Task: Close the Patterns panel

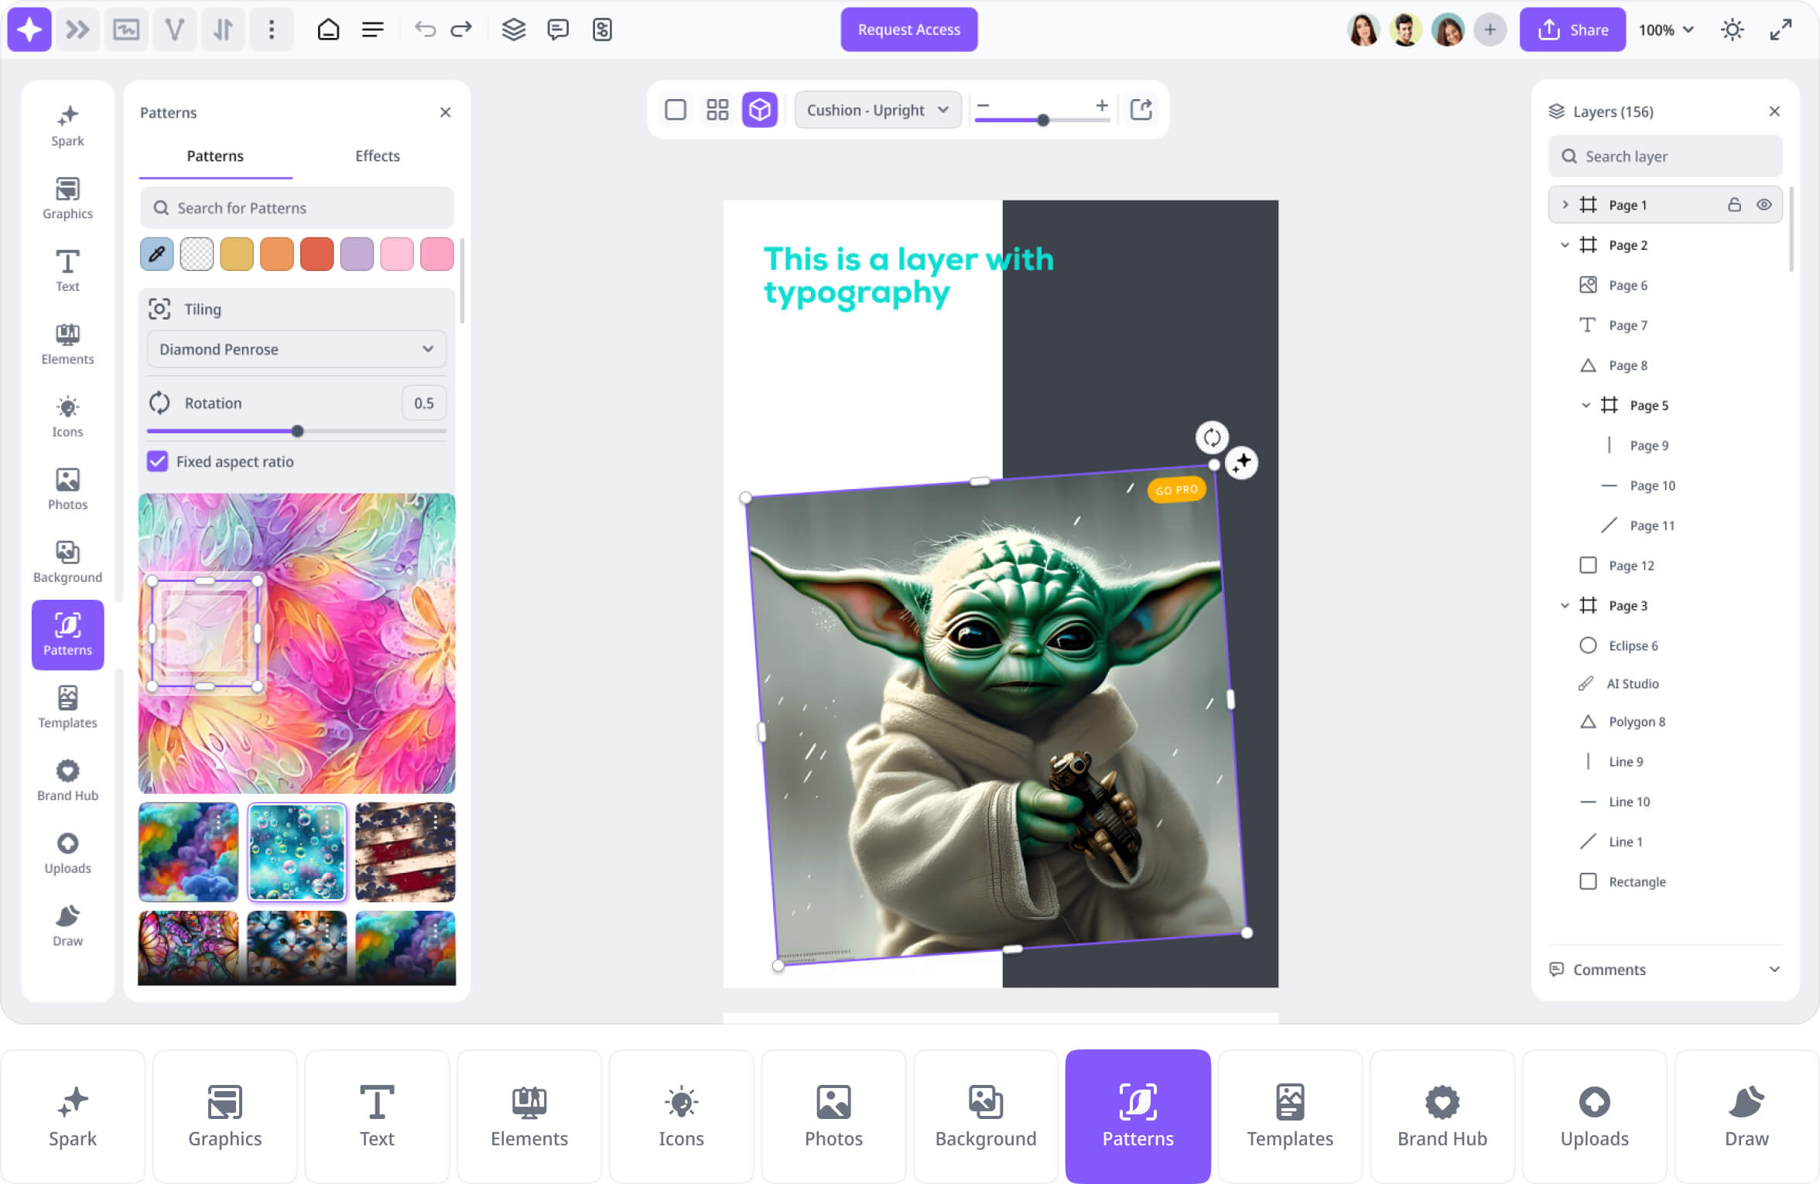Action: point(445,112)
